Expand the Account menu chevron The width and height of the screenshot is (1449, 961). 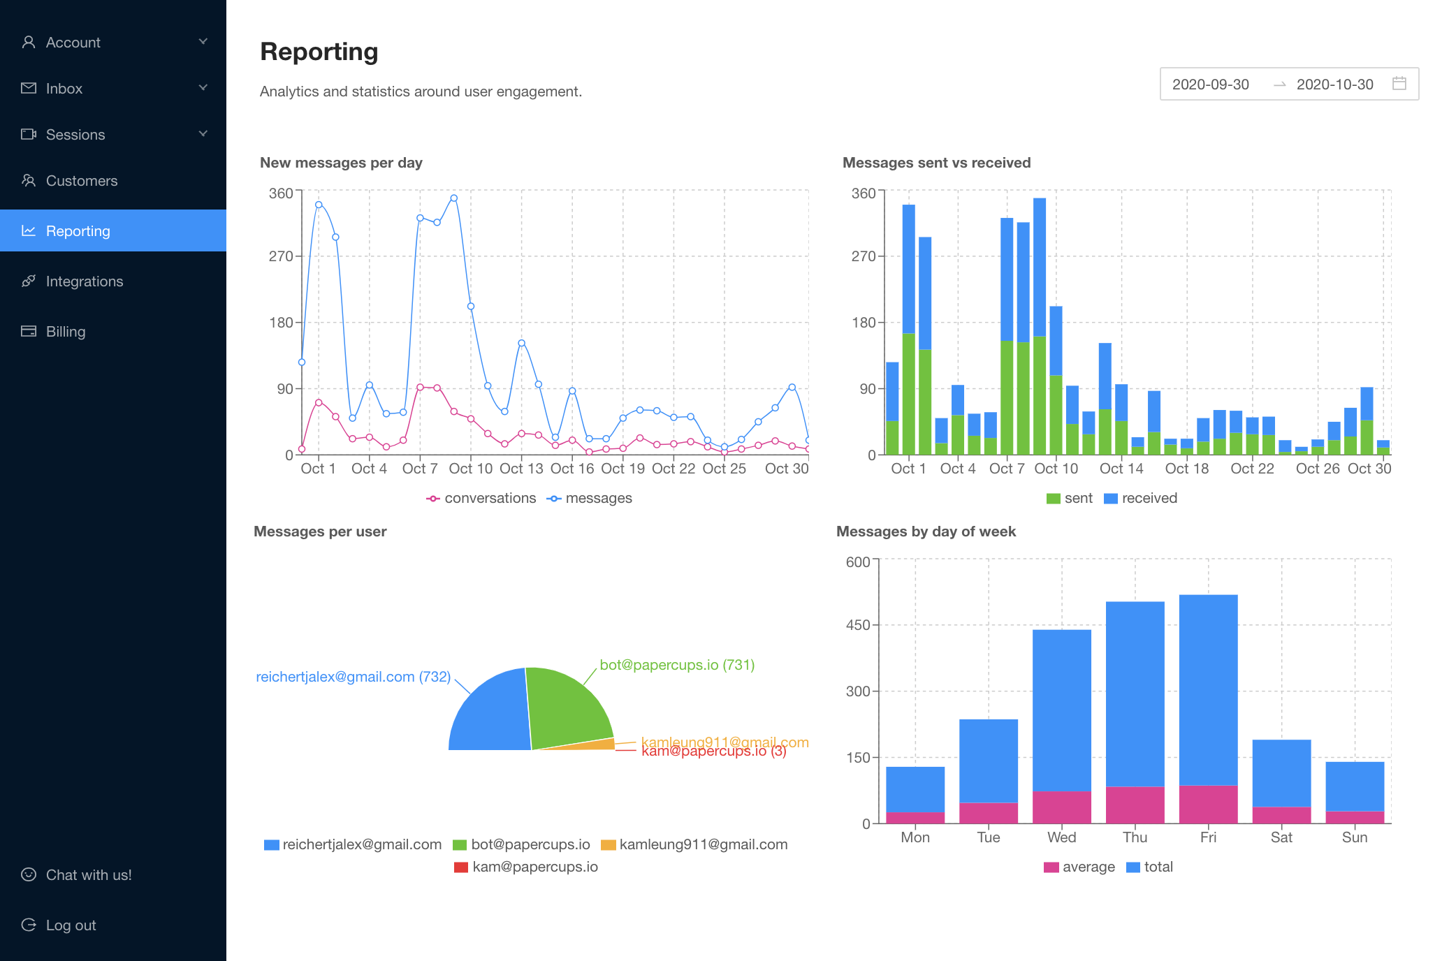[x=203, y=42]
